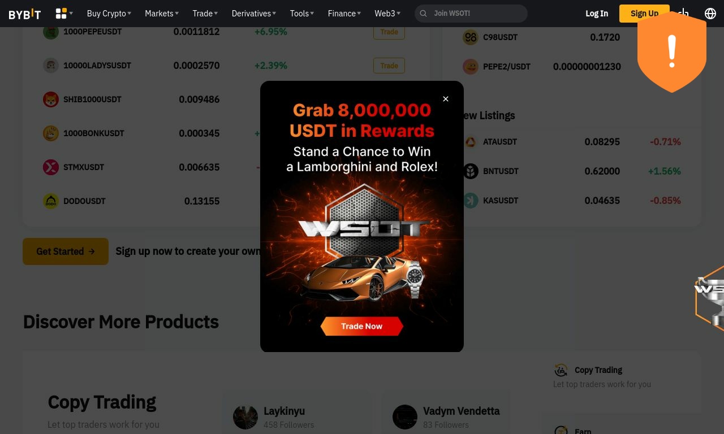The image size is (724, 434).
Task: Open the apps grid icon beside Bybit logo
Action: click(61, 13)
